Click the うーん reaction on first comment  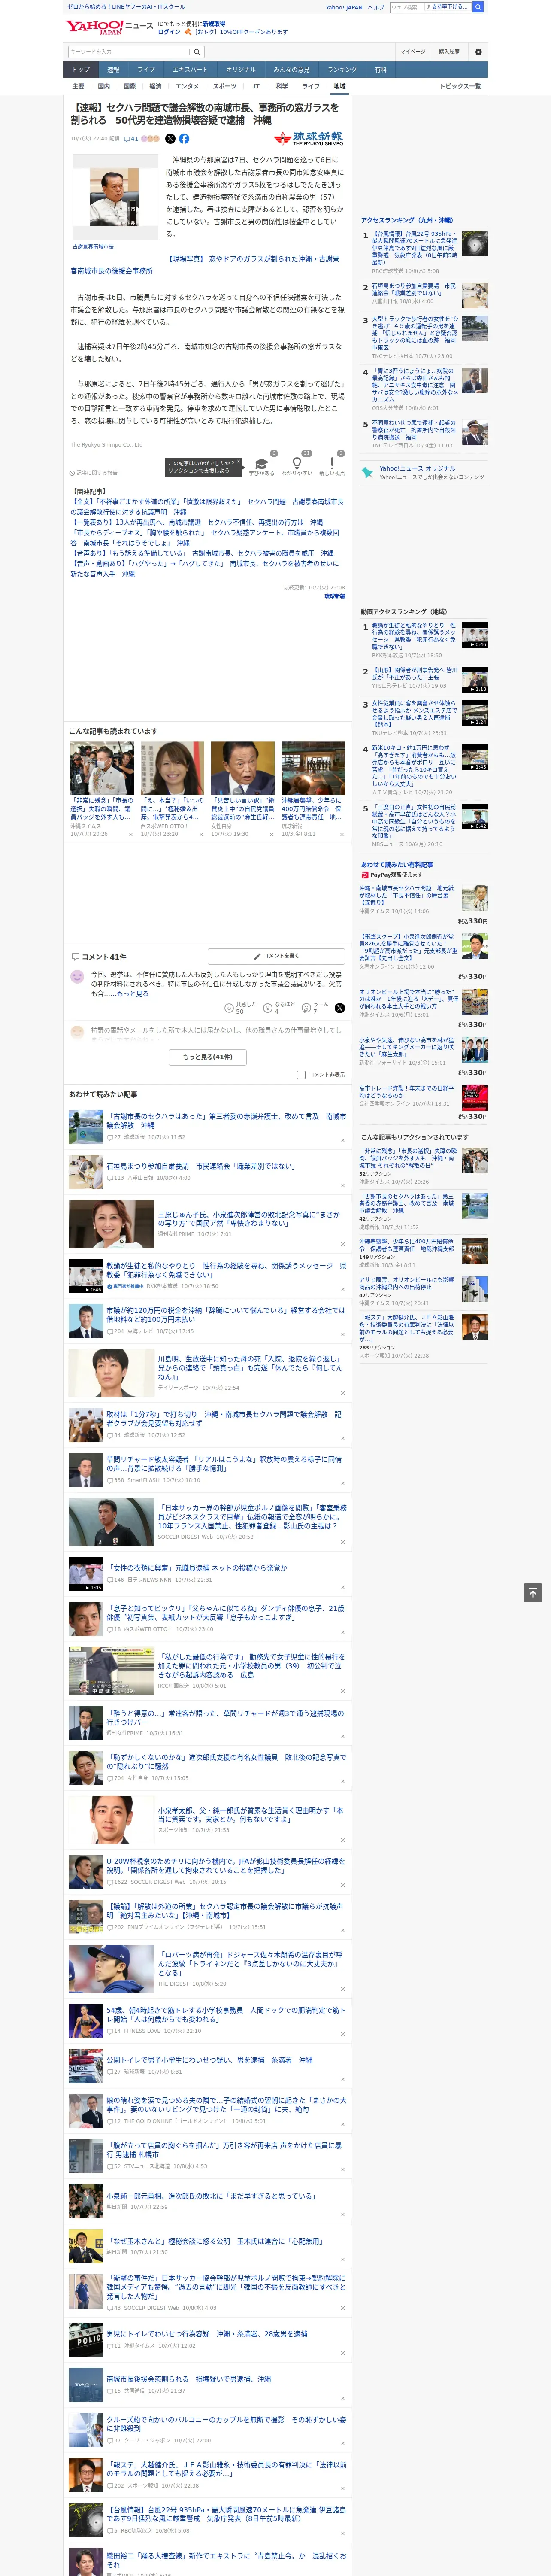[x=315, y=1008]
